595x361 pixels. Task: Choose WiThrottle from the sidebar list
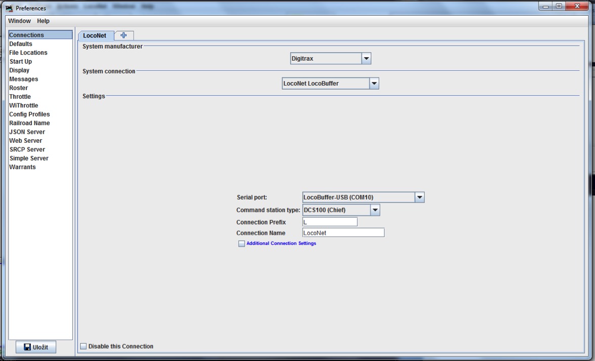pyautogui.click(x=24, y=105)
